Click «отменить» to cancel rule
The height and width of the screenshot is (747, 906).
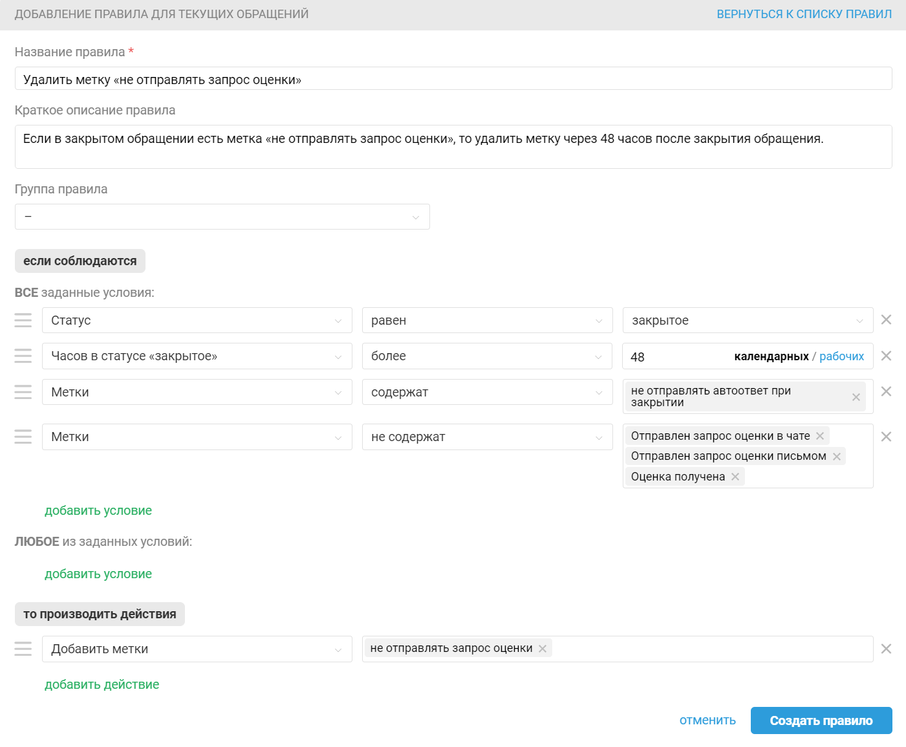tap(707, 720)
